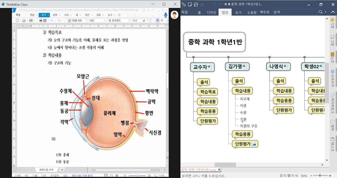Open the 기호 symbol side panel
This screenshot has width=337, height=178.
332,23
